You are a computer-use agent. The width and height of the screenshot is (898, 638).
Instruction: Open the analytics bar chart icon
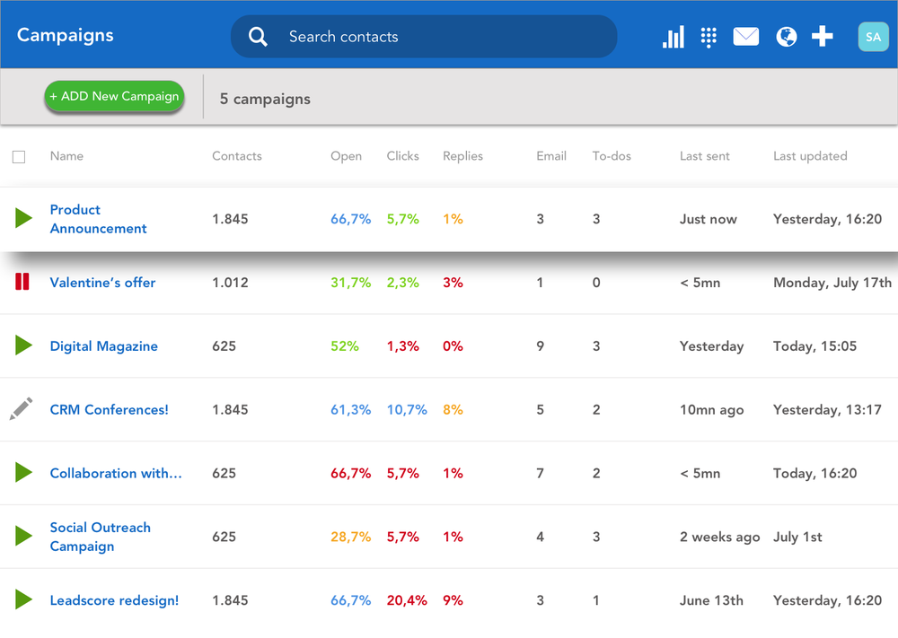(673, 37)
